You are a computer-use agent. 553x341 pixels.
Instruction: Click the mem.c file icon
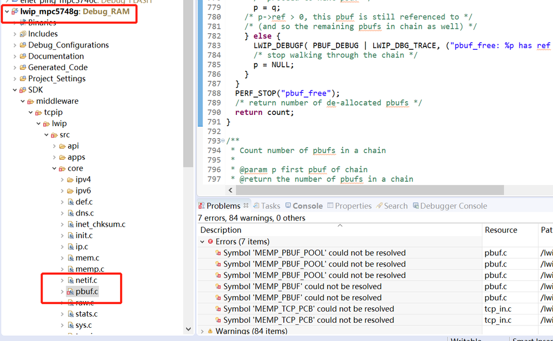click(x=70, y=258)
